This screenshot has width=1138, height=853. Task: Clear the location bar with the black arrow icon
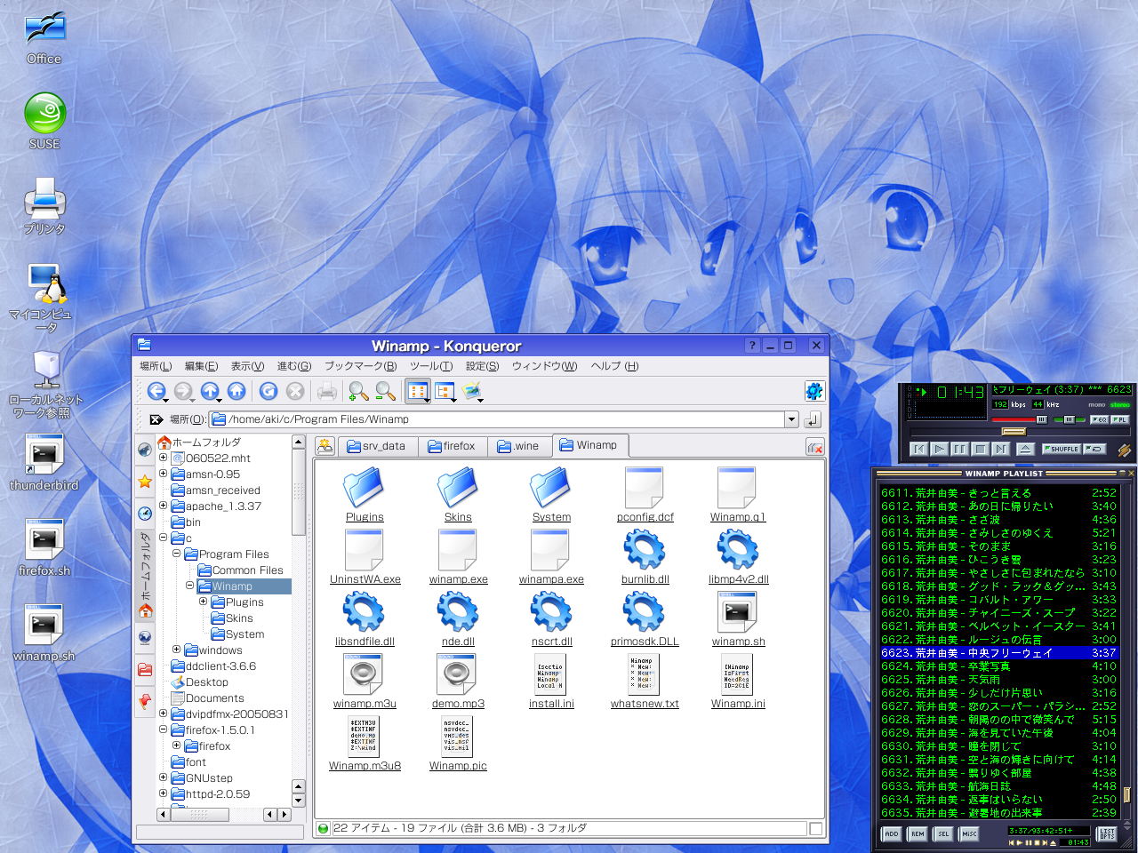point(156,419)
